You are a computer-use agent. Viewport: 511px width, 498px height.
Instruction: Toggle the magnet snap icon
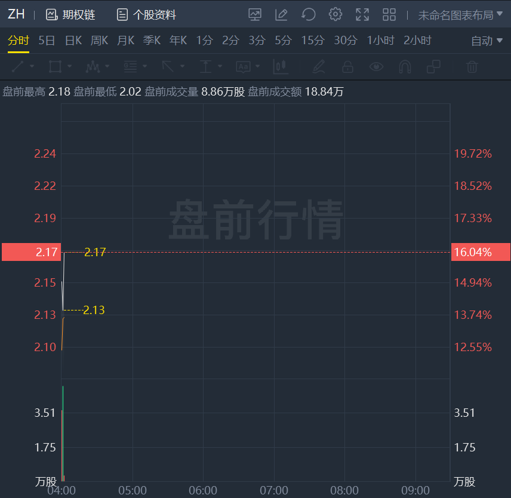pyautogui.click(x=405, y=67)
